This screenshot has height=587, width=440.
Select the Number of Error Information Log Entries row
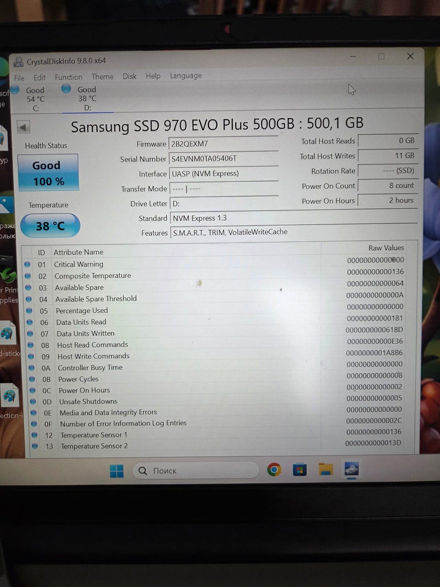[x=218, y=422]
